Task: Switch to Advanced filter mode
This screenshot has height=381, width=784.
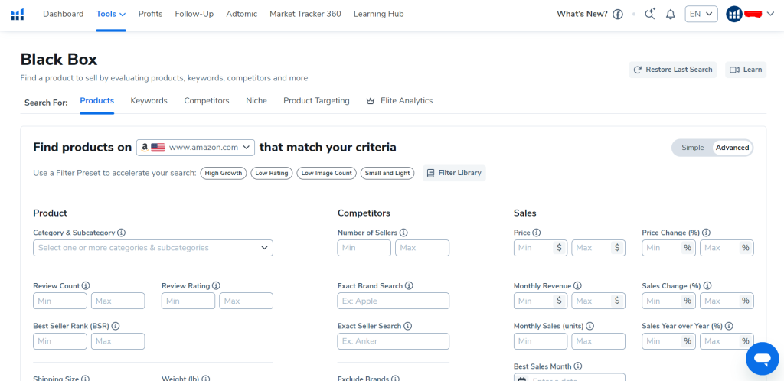Action: pos(732,148)
